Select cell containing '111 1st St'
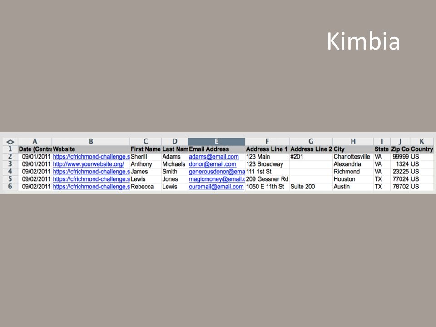The width and height of the screenshot is (436, 327). point(267,172)
